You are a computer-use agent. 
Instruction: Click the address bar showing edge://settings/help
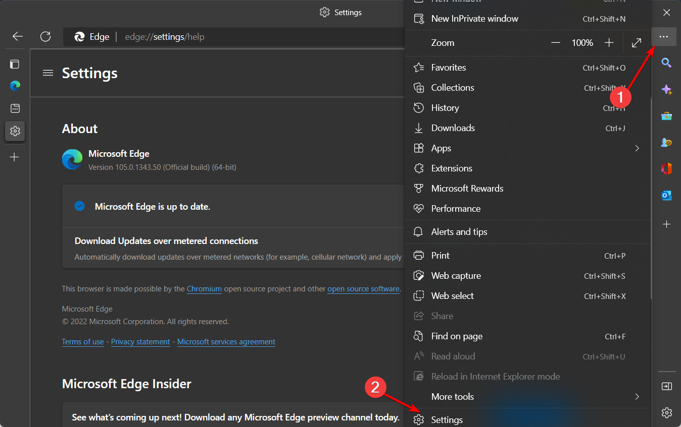point(165,36)
